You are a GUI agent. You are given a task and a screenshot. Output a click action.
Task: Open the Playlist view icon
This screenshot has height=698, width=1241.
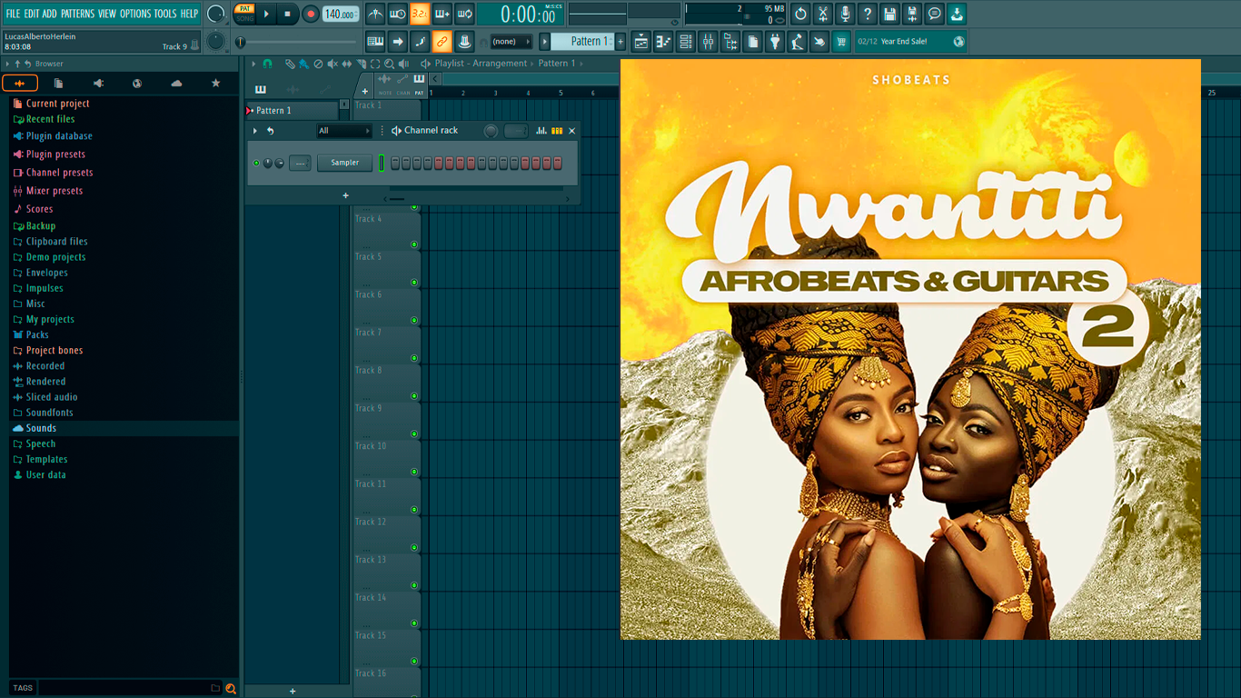[x=641, y=41]
